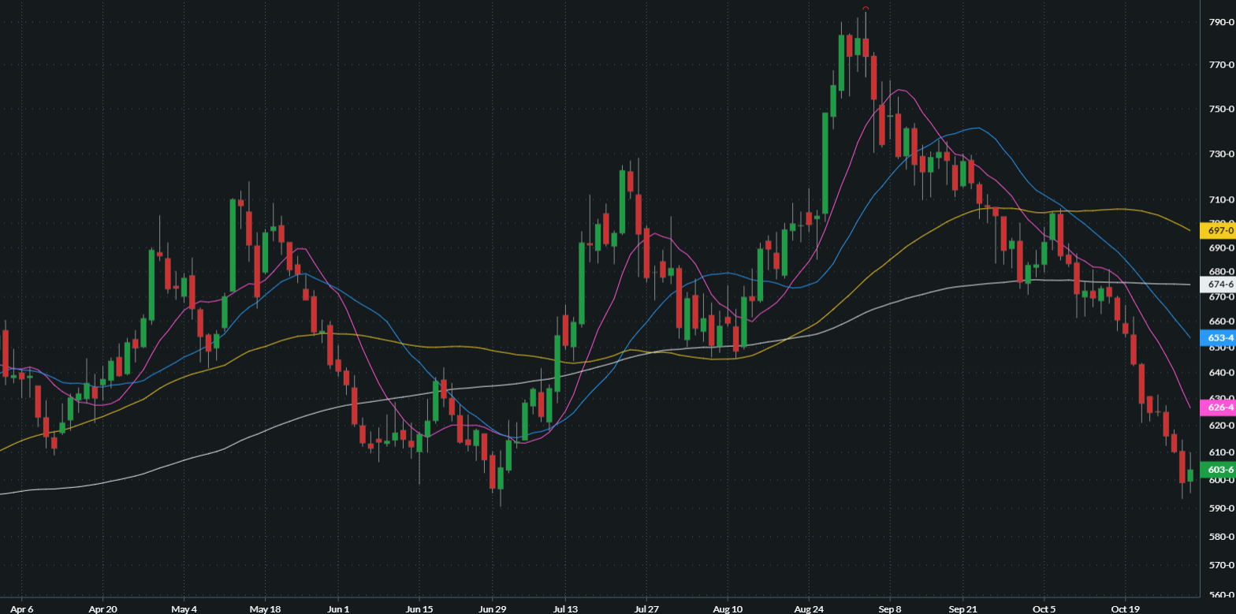
Task: Select the 640-0 price axis label
Action: pos(1220,373)
